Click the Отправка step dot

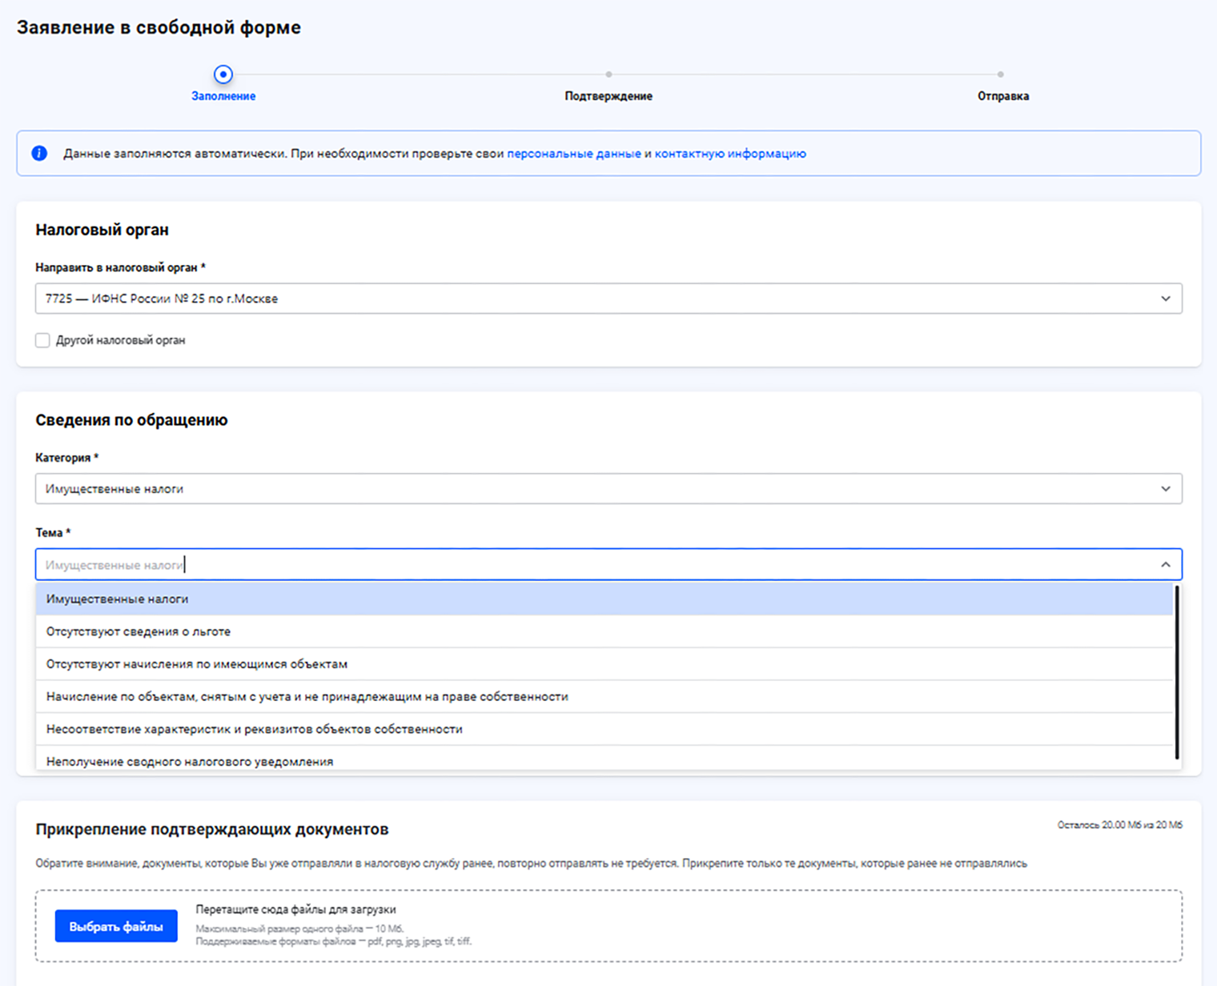tap(1001, 74)
